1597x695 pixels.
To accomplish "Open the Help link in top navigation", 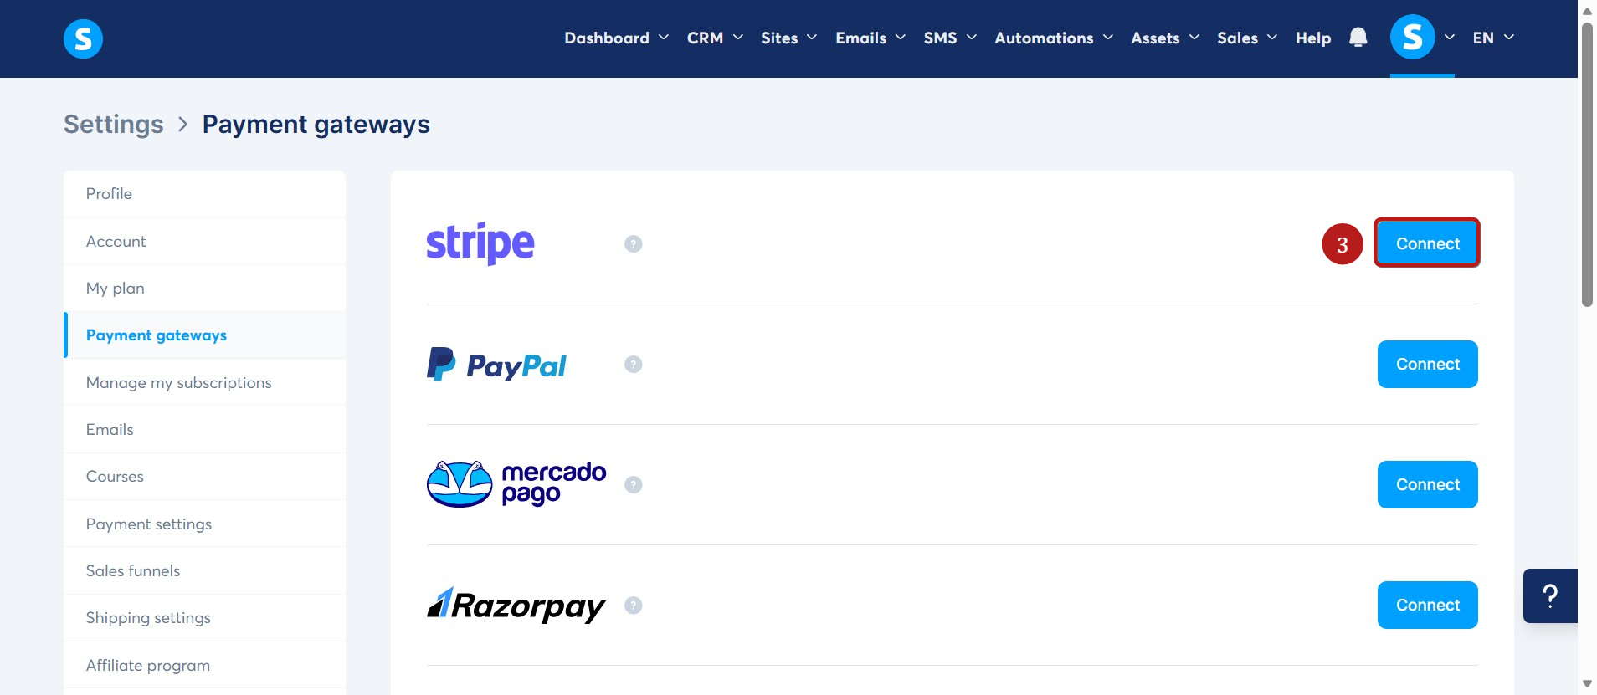I will (x=1313, y=38).
